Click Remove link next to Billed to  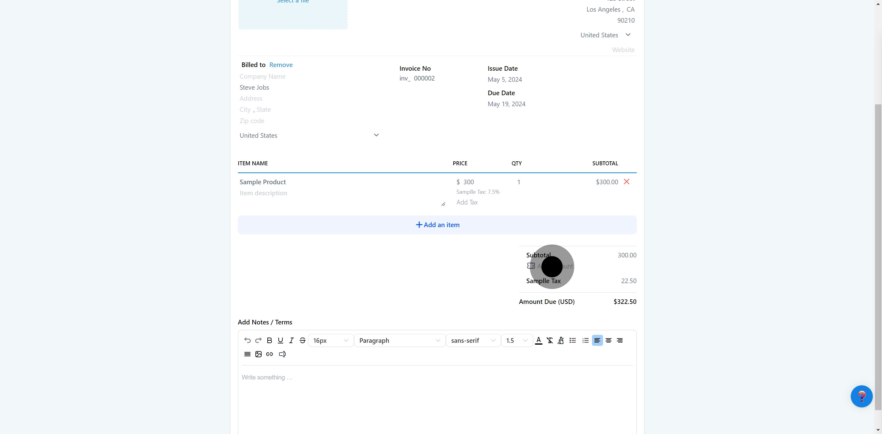pos(281,65)
